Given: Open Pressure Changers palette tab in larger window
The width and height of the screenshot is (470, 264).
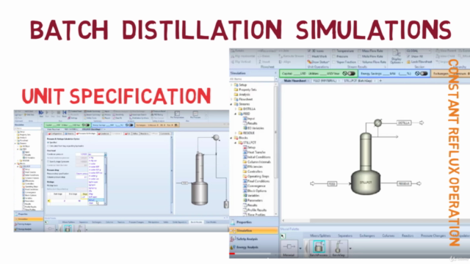Looking at the screenshot, I should [x=433, y=236].
